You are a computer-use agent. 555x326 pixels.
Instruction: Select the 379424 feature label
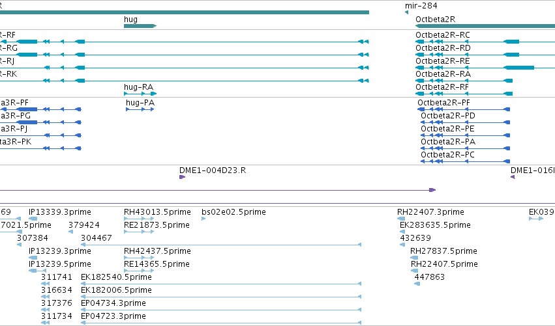coord(84,225)
